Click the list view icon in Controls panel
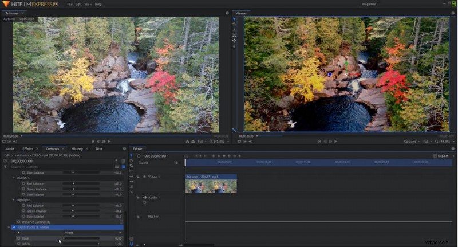 pos(117,167)
